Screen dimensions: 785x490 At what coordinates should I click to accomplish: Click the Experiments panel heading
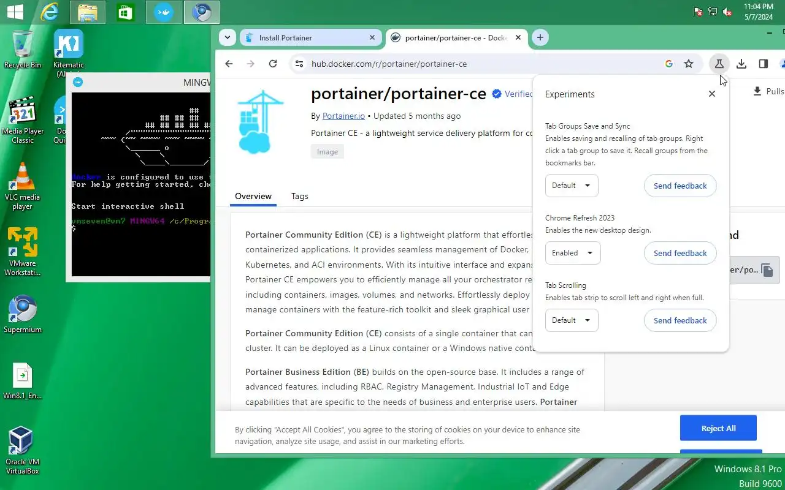570,94
